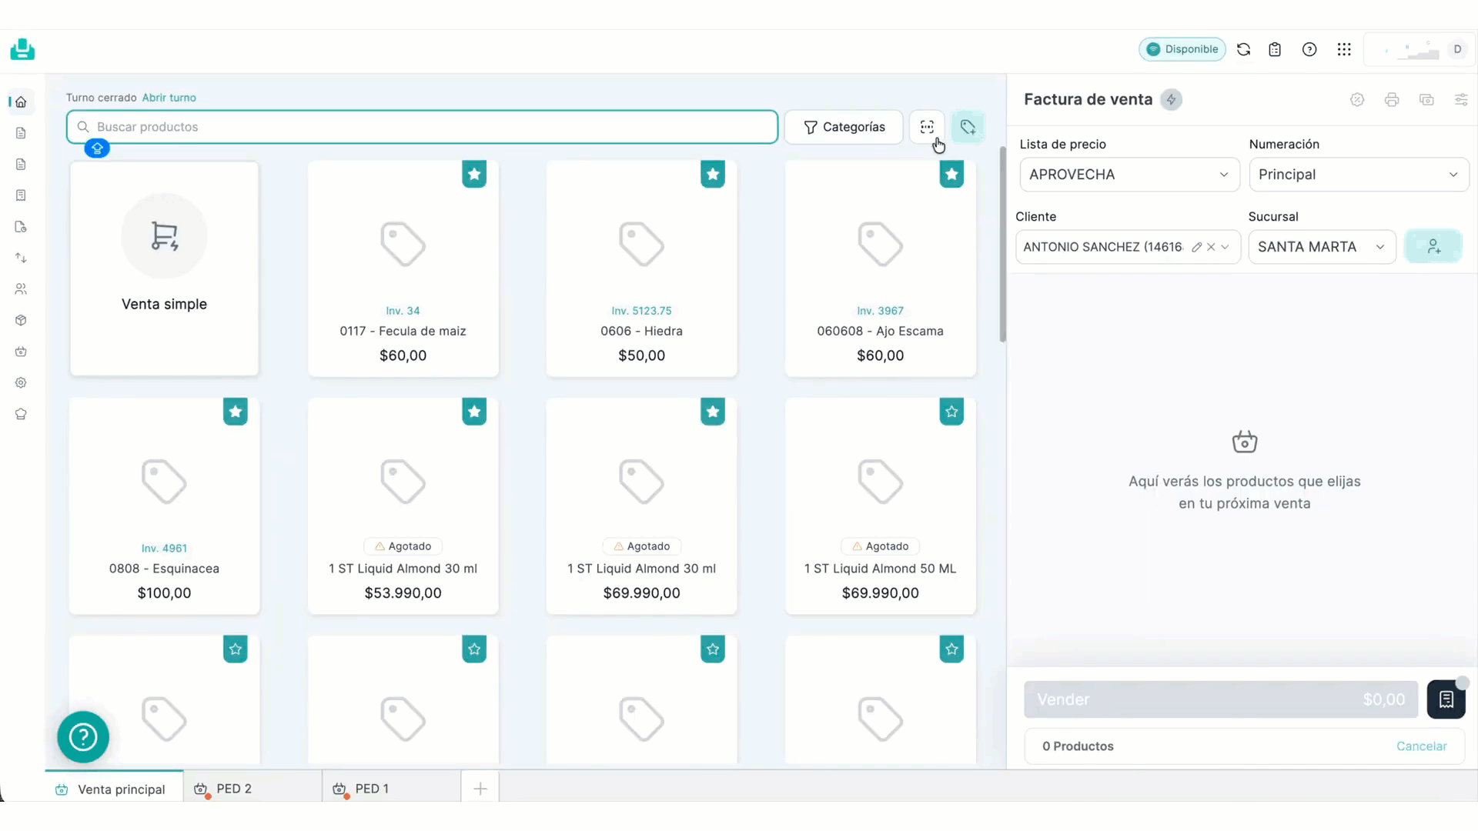Open the second sidebar document icon
This screenshot has width=1478, height=831.
point(21,164)
